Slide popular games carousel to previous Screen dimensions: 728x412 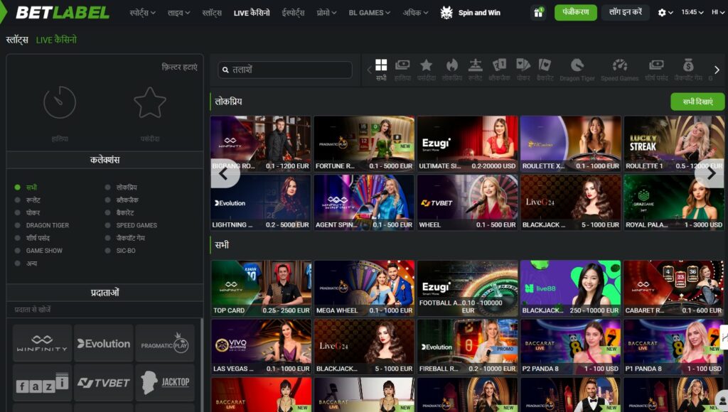click(x=225, y=173)
